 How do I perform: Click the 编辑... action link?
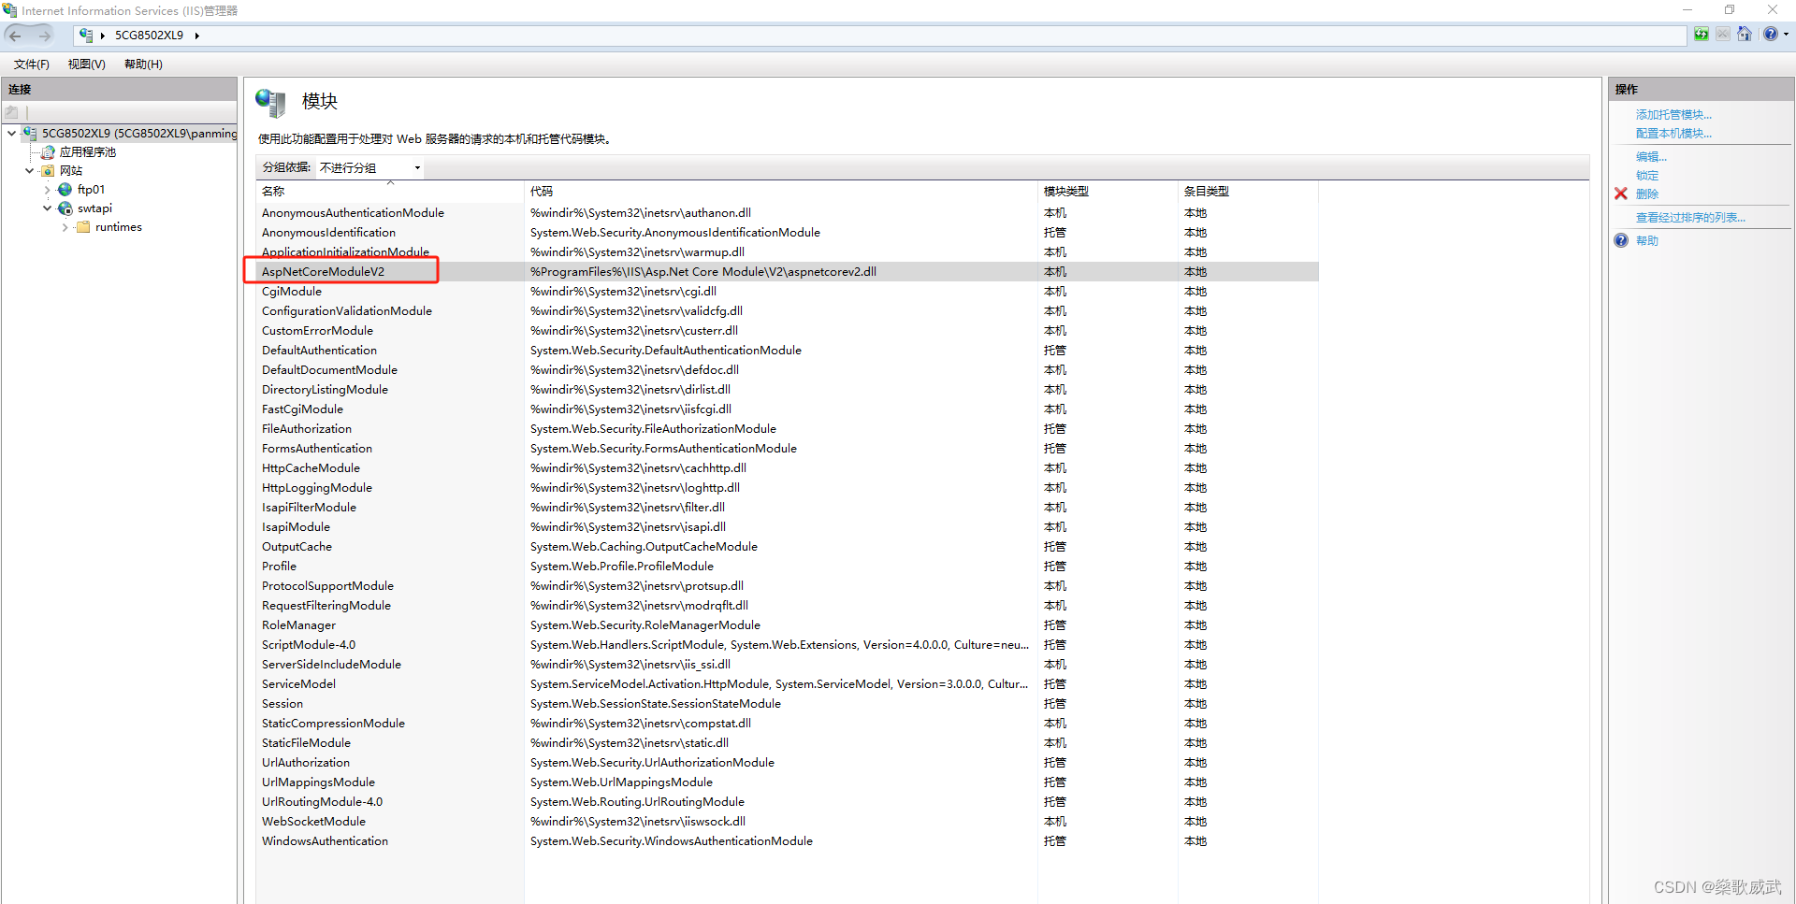1651,157
